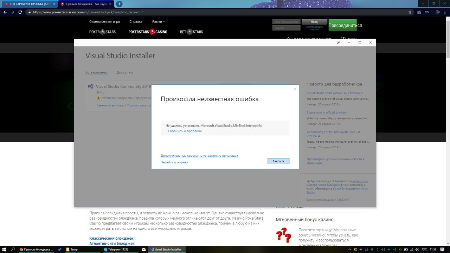Switch input language РУС indicator
The image size is (450, 253).
[424, 249]
